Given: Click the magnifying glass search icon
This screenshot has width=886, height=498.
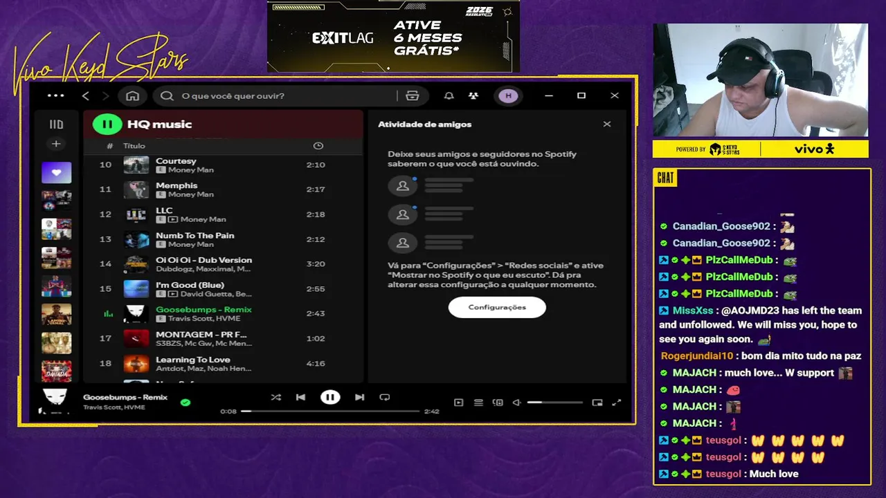Looking at the screenshot, I should pos(167,95).
